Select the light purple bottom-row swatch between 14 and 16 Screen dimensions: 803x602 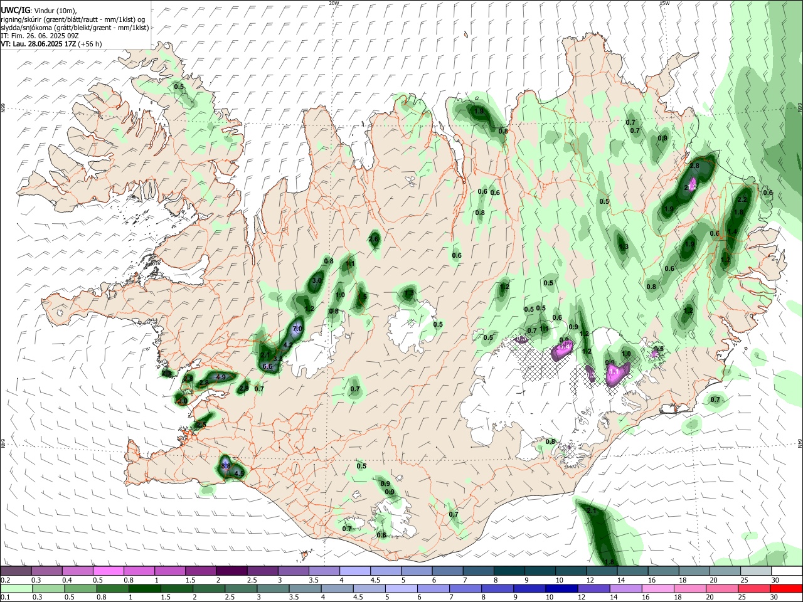pos(625,589)
